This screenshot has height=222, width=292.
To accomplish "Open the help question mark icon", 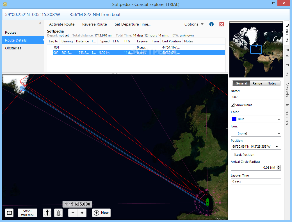I will pos(211,24).
